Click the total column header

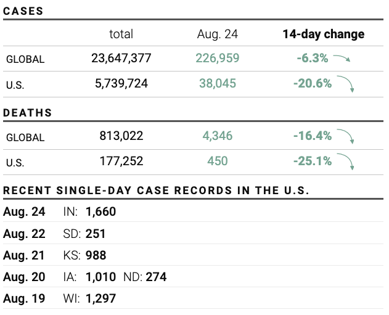(x=121, y=35)
